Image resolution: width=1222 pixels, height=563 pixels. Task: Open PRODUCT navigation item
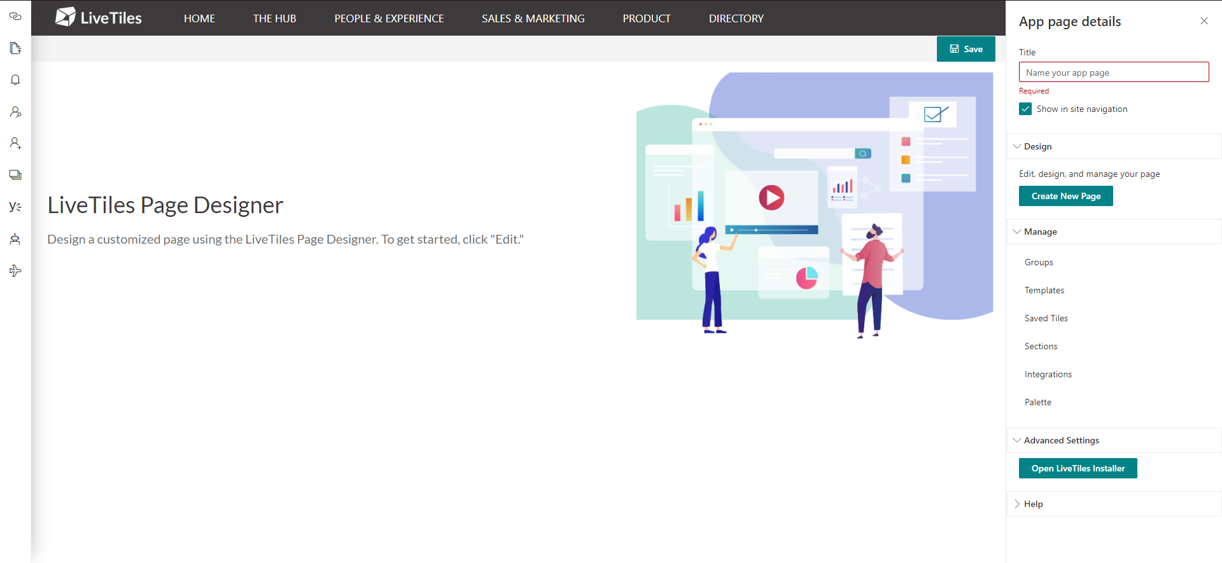tap(647, 18)
